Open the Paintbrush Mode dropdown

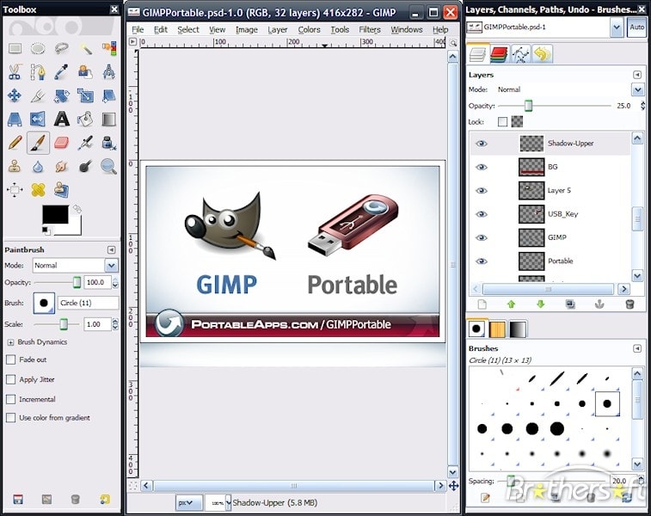(111, 265)
